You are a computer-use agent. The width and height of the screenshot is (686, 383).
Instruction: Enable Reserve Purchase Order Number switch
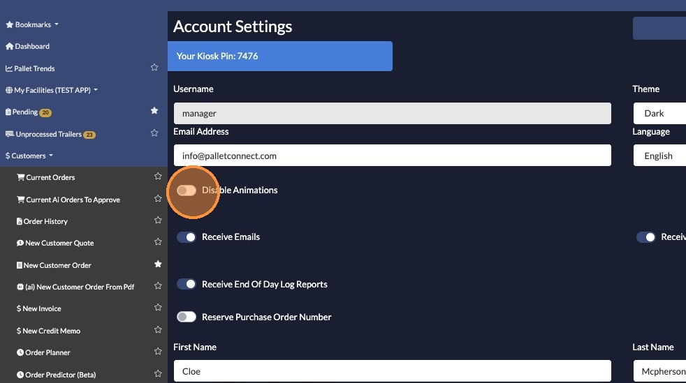click(x=187, y=317)
